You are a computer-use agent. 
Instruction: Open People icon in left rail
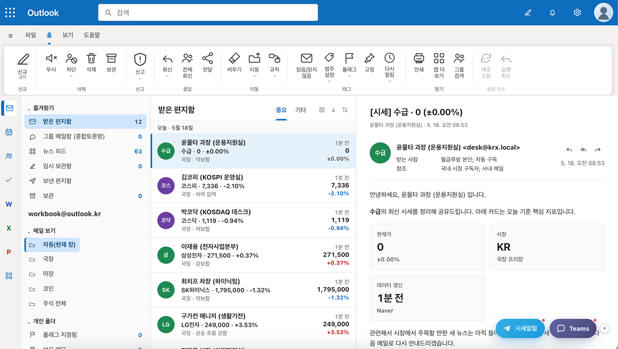click(9, 156)
